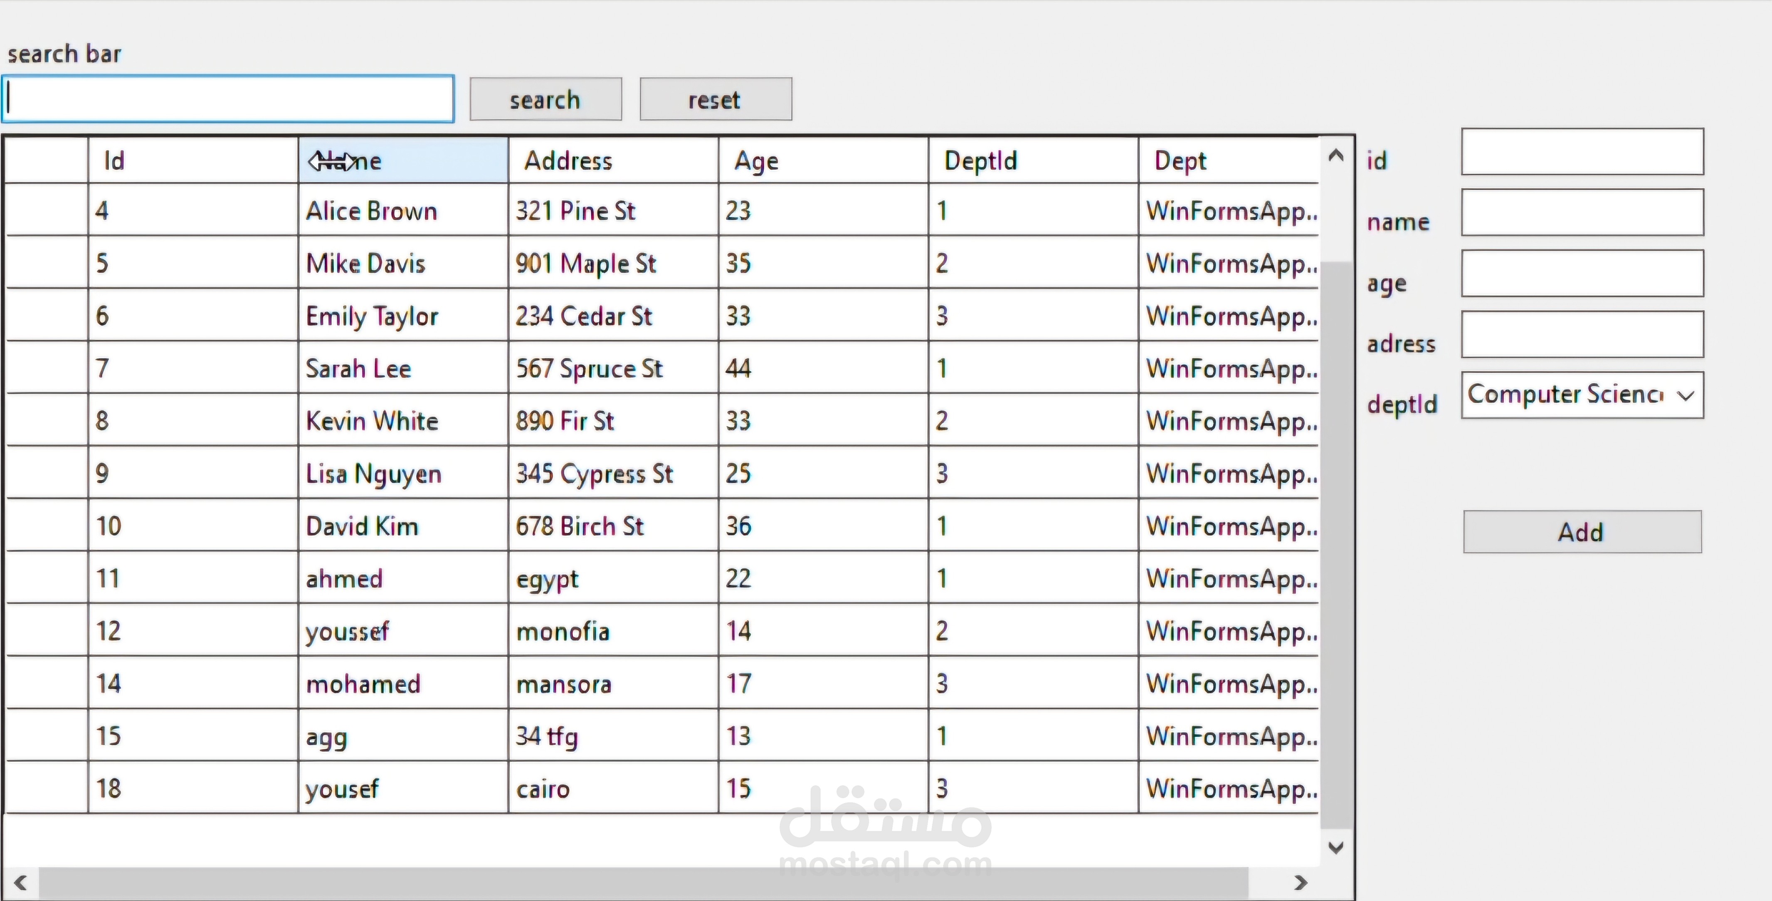
Task: Select row header for Kevin White
Action: pos(47,420)
